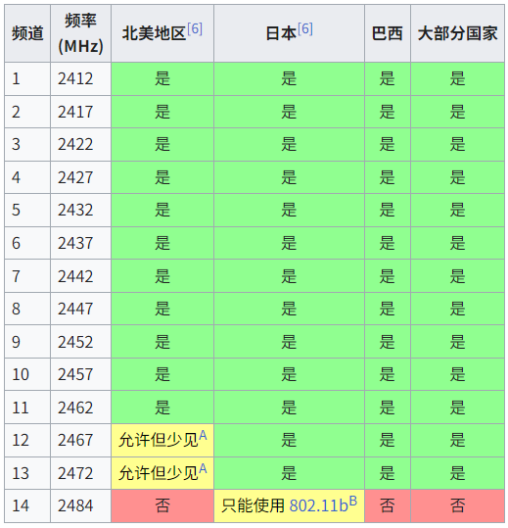Click frequency cell 2432
Screen dimensions: 508x528
(80, 210)
